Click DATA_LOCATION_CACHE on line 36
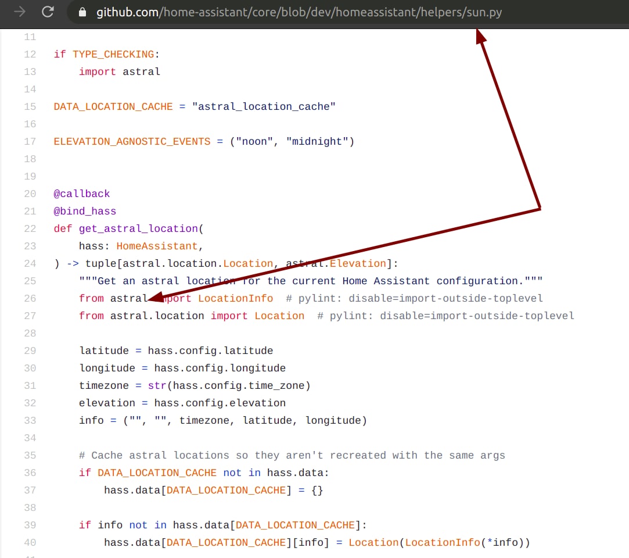The image size is (629, 558). pyautogui.click(x=157, y=473)
